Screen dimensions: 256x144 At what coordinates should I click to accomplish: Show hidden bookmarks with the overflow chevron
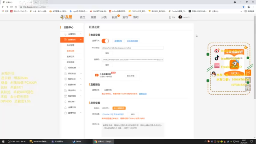[x=241, y=11]
